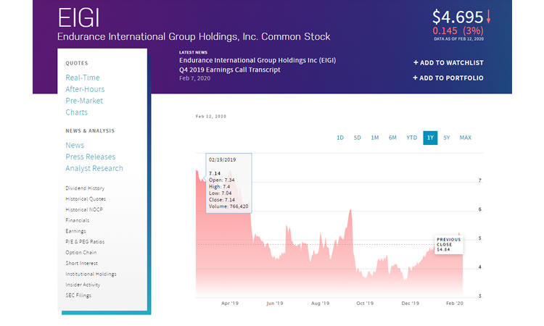The height and width of the screenshot is (326, 544).
Task: Open Press Releases
Action: [91, 156]
